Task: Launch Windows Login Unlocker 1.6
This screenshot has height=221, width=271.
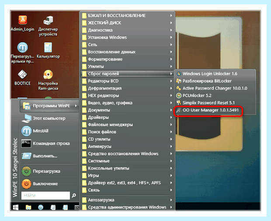Action: 215,74
